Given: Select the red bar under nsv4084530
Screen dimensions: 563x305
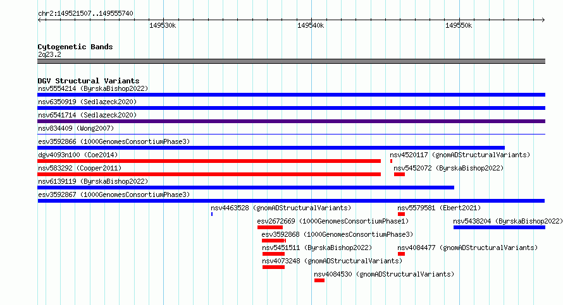Looking at the screenshot, I should pyautogui.click(x=319, y=280).
